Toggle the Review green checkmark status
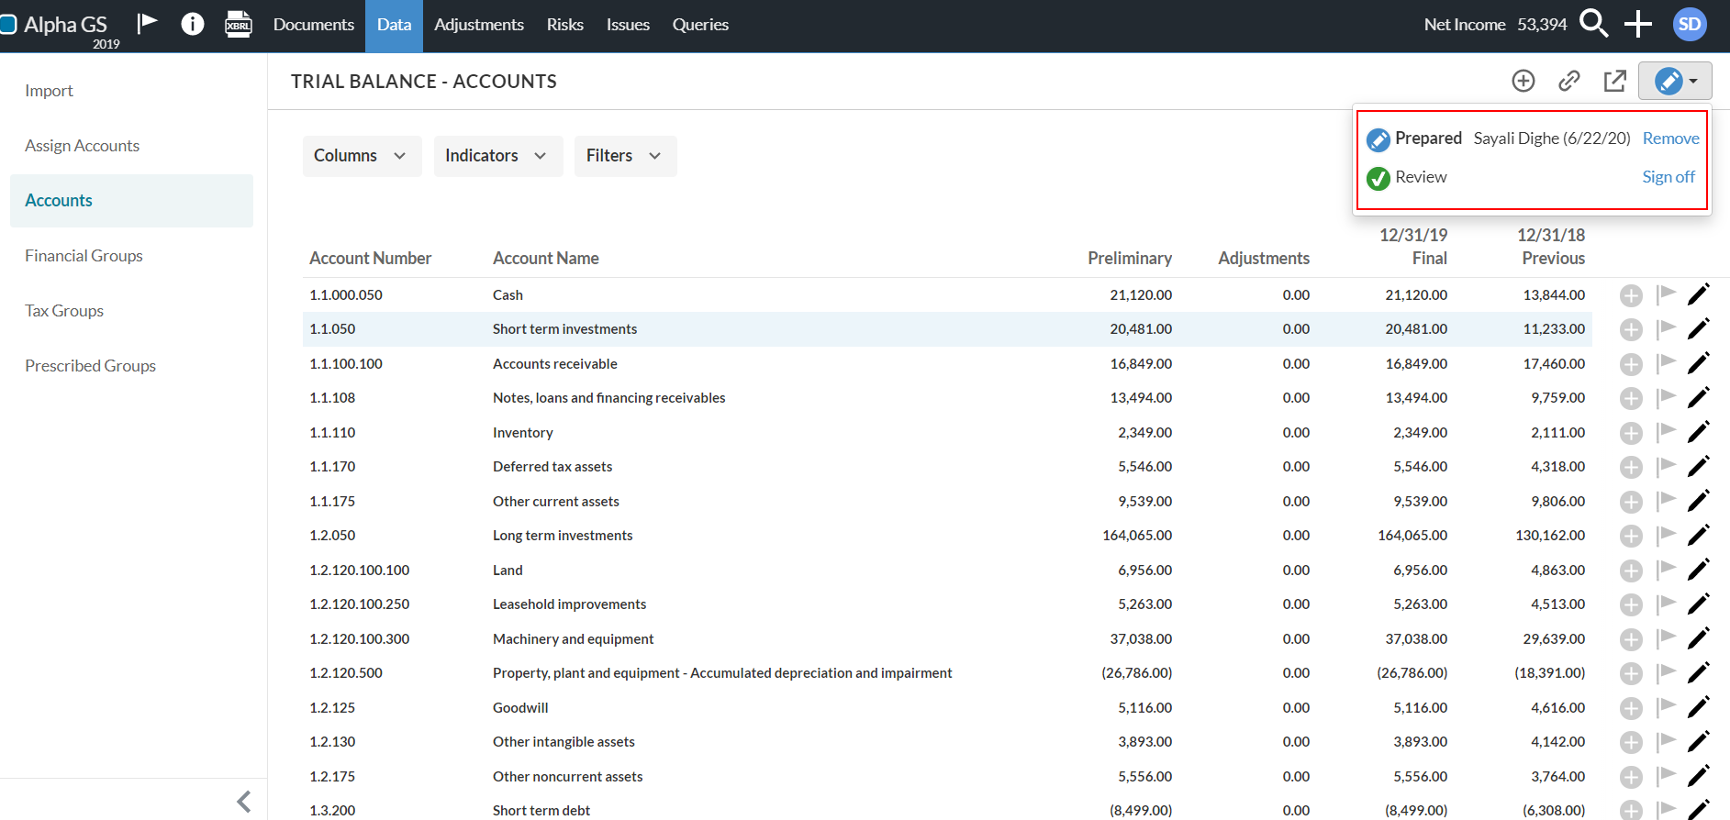 [x=1378, y=178]
